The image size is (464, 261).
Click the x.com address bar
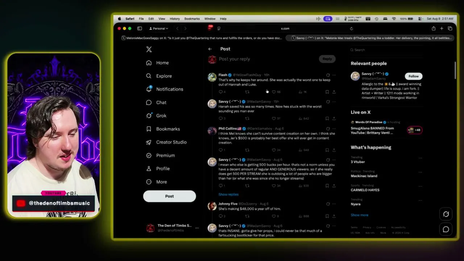click(285, 29)
